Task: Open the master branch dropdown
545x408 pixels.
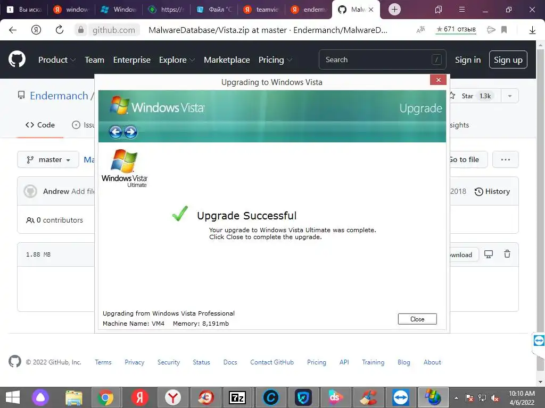Action: (48, 159)
